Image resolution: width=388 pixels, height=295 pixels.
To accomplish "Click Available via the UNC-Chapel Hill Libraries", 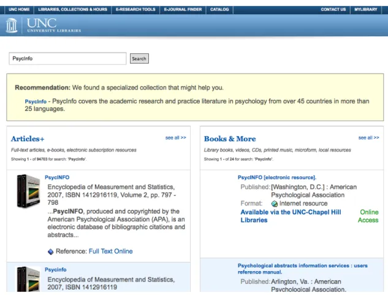I will pos(291,216).
